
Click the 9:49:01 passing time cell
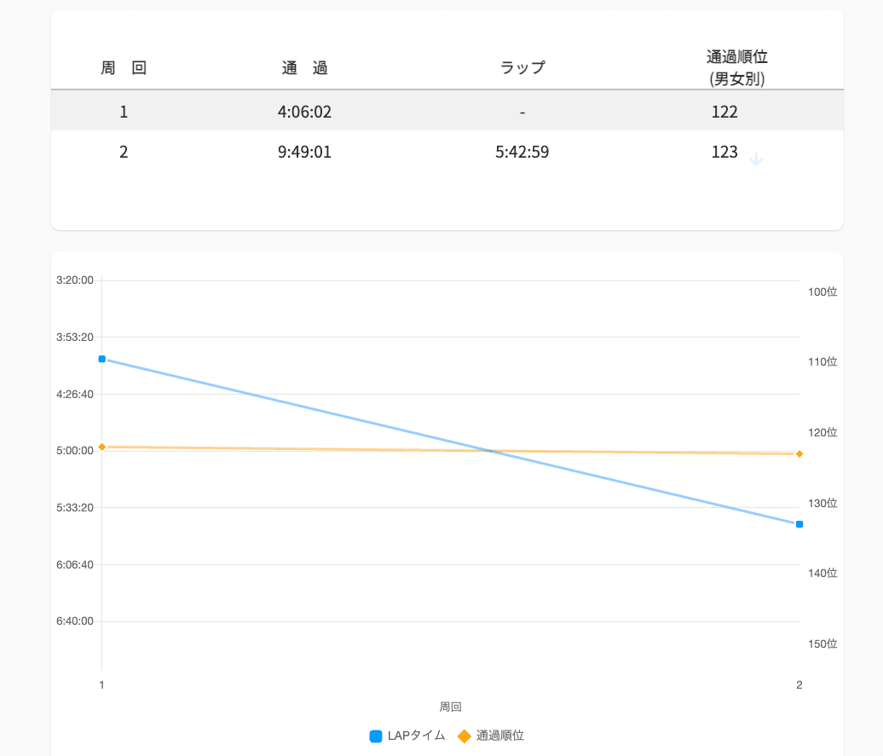tap(304, 153)
